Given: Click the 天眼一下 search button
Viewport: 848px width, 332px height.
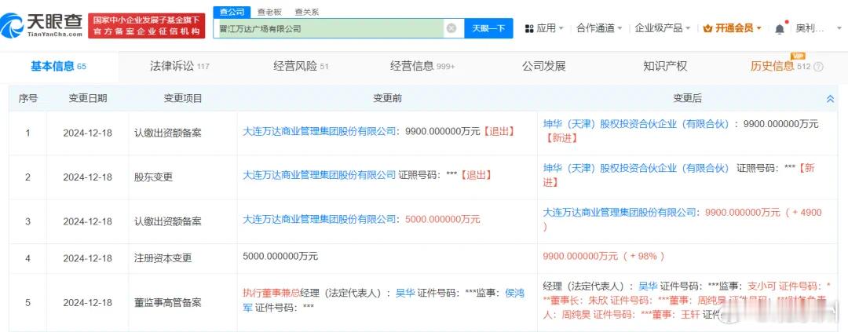Looking at the screenshot, I should 488,29.
